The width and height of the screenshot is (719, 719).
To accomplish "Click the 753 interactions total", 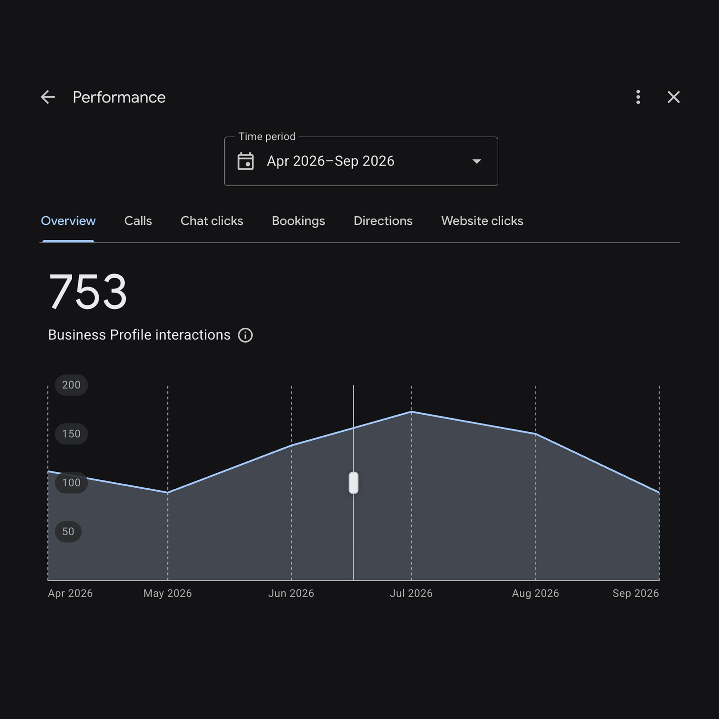I will [x=88, y=292].
